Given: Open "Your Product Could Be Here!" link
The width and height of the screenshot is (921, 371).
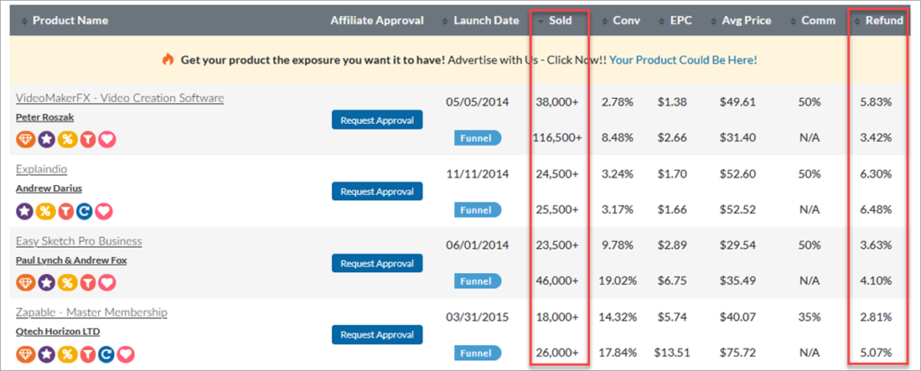Looking at the screenshot, I should coord(684,59).
